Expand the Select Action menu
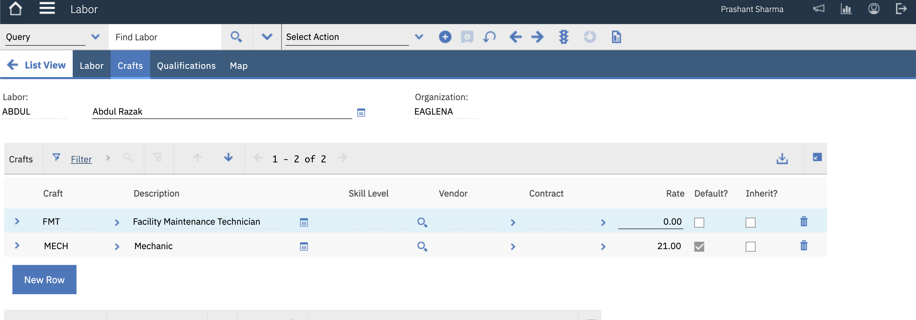The image size is (916, 320). click(419, 36)
